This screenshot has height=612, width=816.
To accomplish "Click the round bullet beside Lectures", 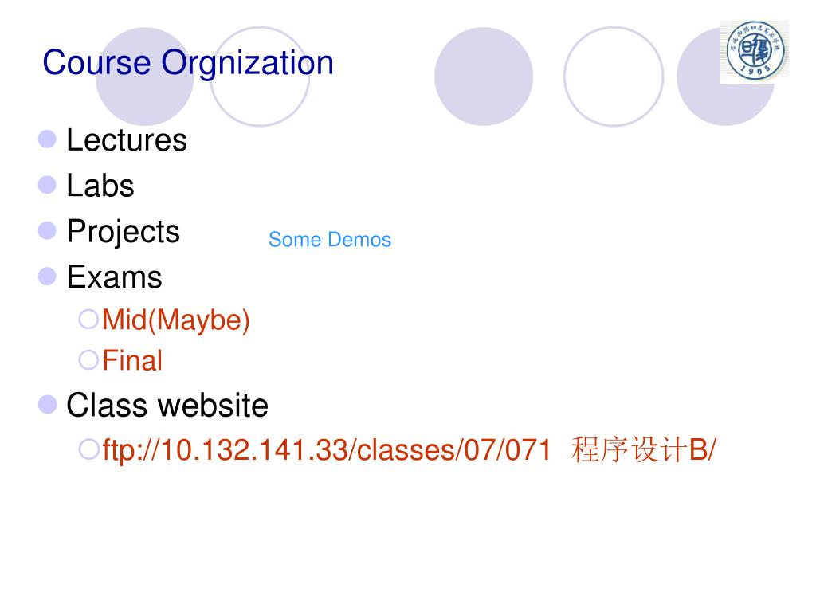I will (x=47, y=139).
